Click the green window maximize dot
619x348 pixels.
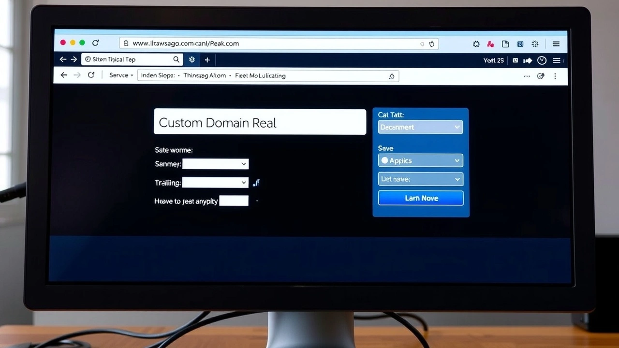click(x=82, y=43)
